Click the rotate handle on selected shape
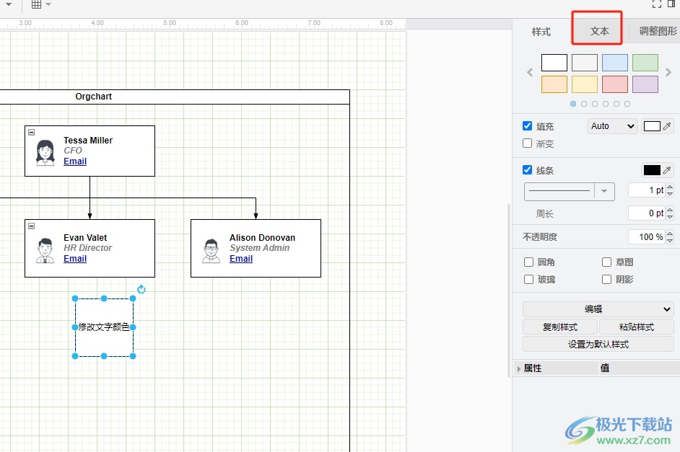680x452 pixels. 141,289
